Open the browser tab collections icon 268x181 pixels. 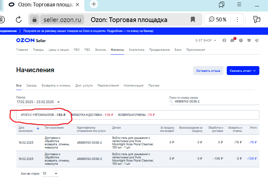[222, 4]
